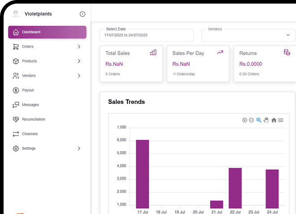Expand the Orders submenu chevron

point(79,47)
